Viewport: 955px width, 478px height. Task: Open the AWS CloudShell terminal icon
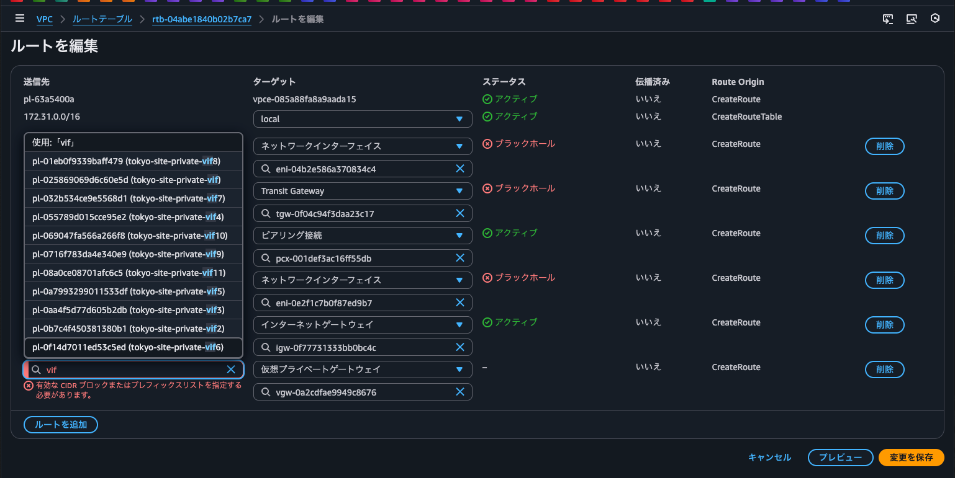pos(888,19)
